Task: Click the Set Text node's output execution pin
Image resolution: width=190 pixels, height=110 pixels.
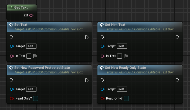Action: coord(87,37)
